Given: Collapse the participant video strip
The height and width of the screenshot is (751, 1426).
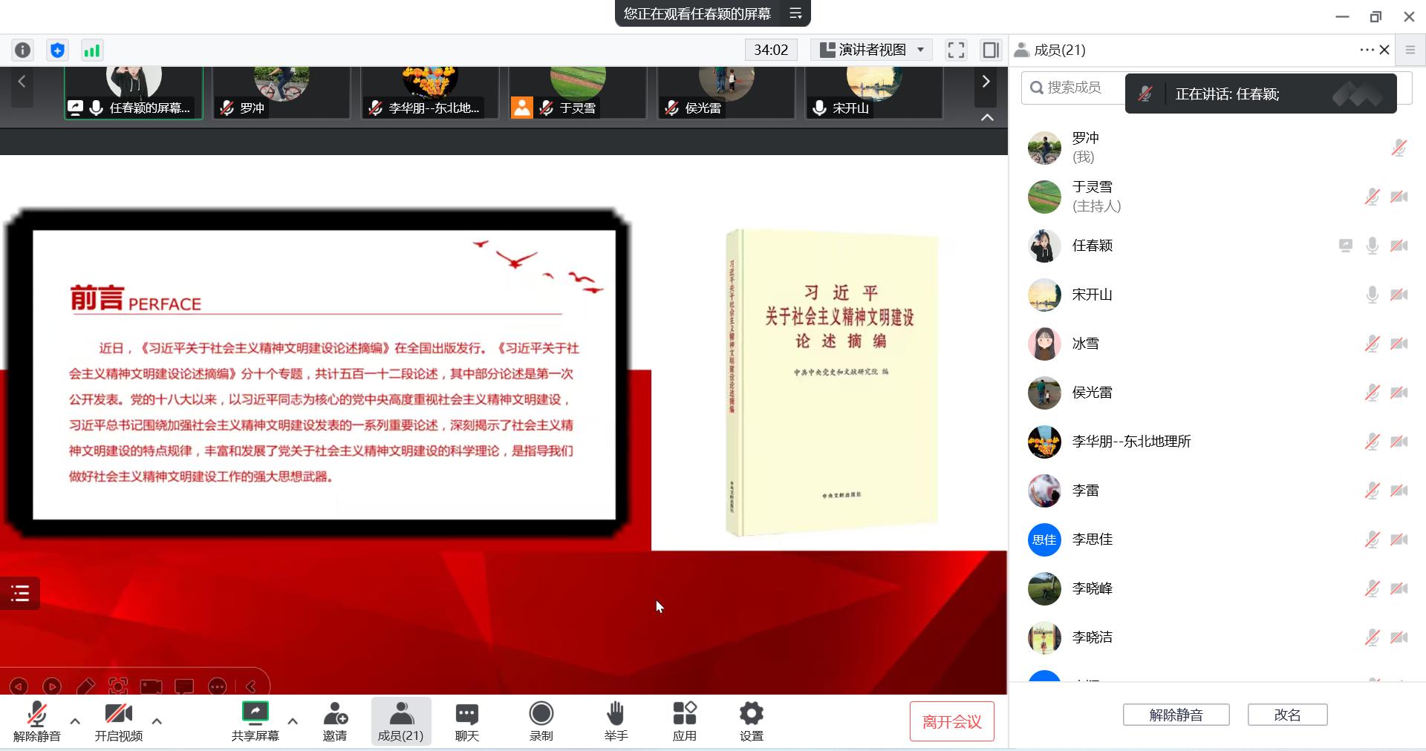Looking at the screenshot, I should pos(987,117).
